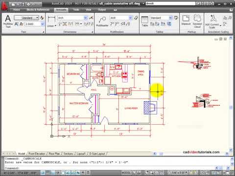235x176 pixels.
Task: Open the Multileader Style manager icon
Action: 136,18
